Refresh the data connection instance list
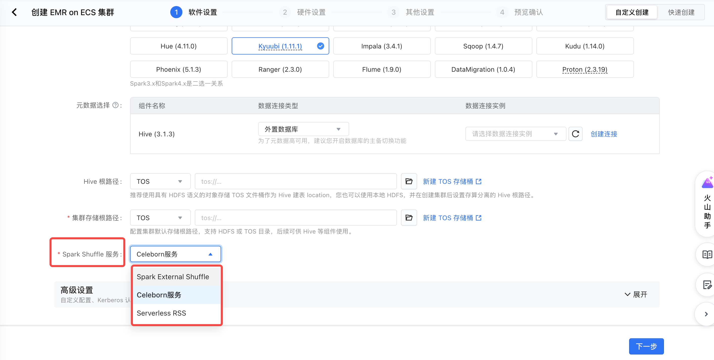 click(575, 134)
